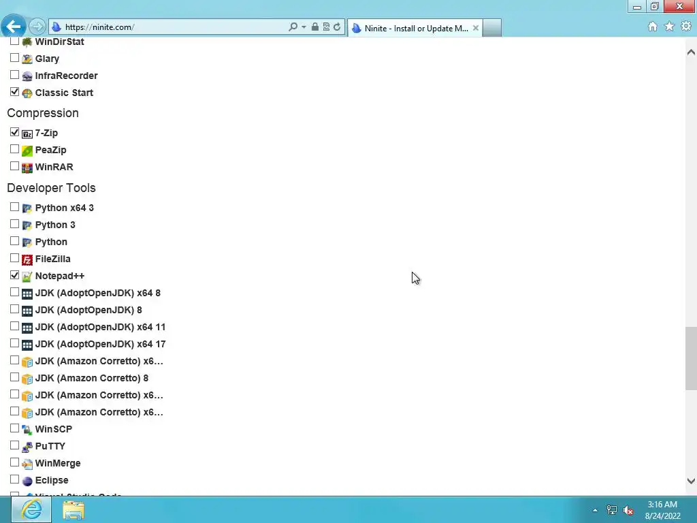This screenshot has width=697, height=523.
Task: Click the muted speaker tray icon
Action: point(628,510)
